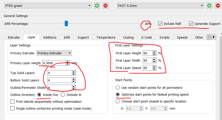Increase First Layer Height with up arrow
This screenshot has height=120, width=222.
154,52
